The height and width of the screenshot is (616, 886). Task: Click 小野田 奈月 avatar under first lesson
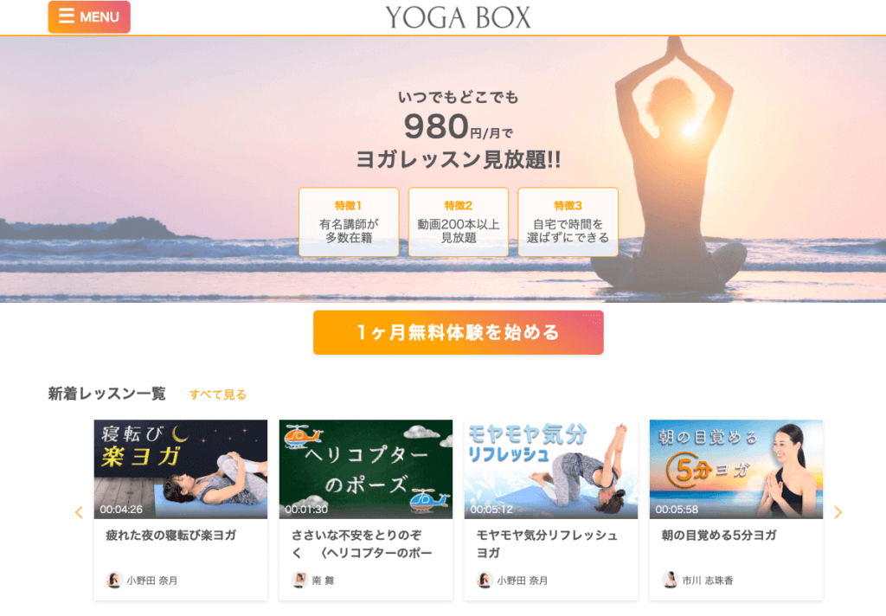coord(114,580)
